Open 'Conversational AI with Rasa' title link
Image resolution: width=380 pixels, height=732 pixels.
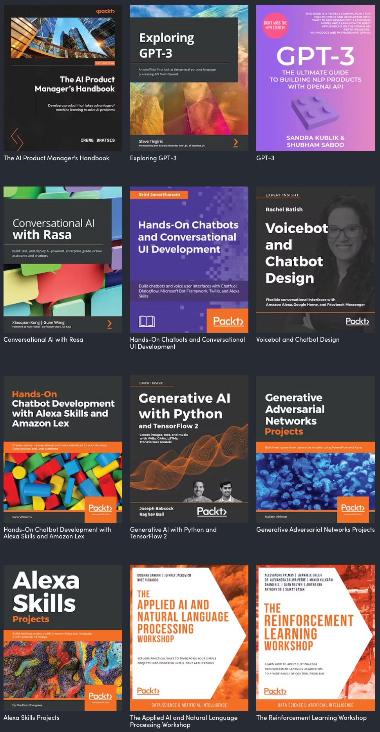(x=43, y=339)
